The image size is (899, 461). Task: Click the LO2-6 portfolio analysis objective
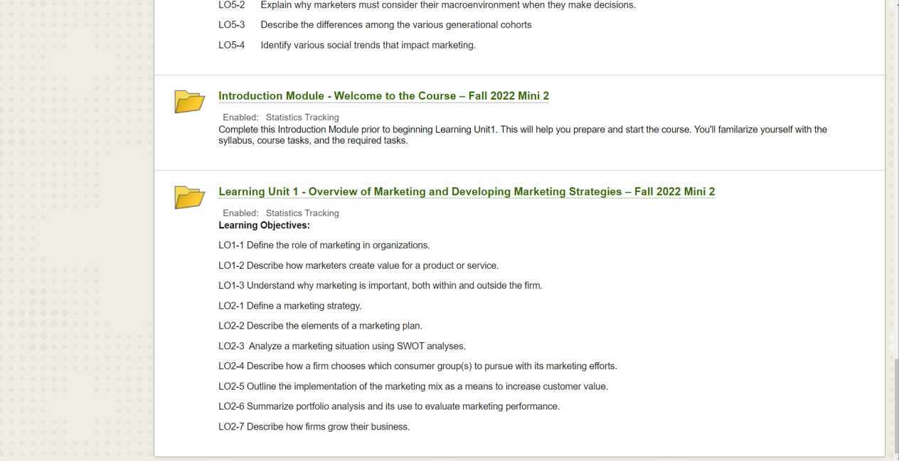(389, 407)
